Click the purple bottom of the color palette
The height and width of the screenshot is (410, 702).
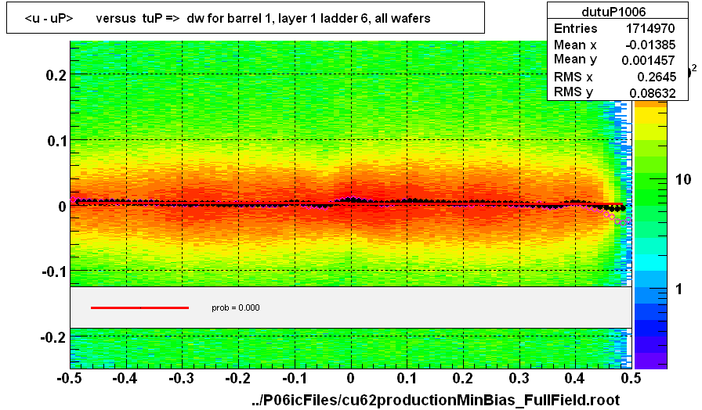(x=651, y=361)
